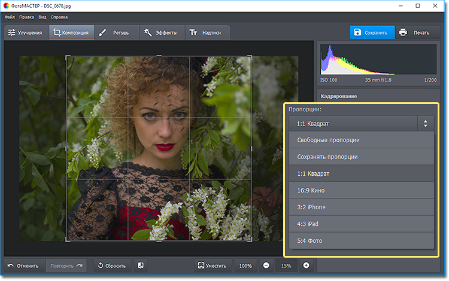Click the sliders icon on Улучшения tab

click(x=12, y=33)
